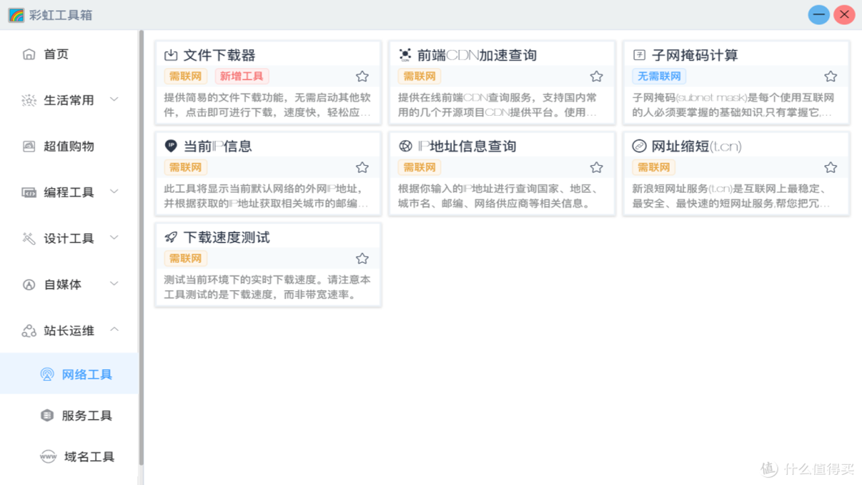Open 子网掩码计算 tool title
862x485 pixels.
(695, 55)
